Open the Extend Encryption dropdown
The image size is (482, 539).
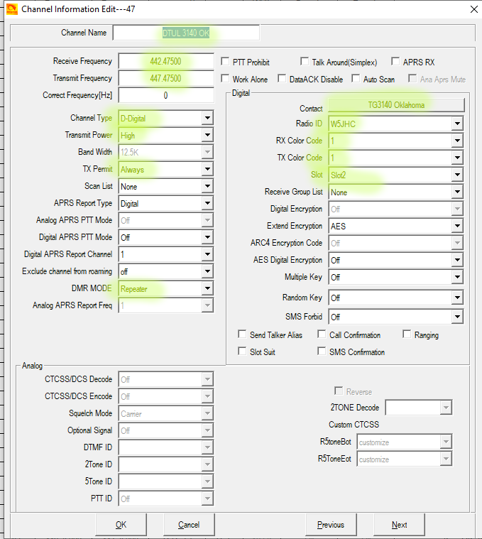coord(456,227)
